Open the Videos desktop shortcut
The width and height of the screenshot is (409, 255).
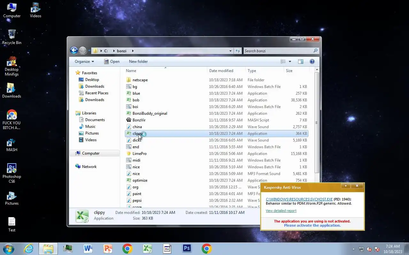(35, 10)
